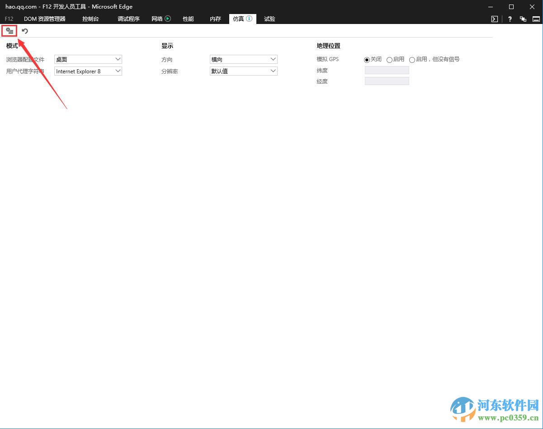The height and width of the screenshot is (429, 543).
Task: Click the persist Emulation settings gear icon
Action: tap(9, 31)
